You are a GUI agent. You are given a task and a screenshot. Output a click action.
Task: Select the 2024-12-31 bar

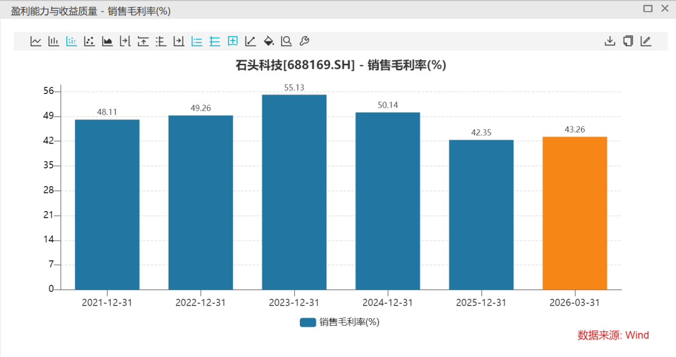[388, 201]
